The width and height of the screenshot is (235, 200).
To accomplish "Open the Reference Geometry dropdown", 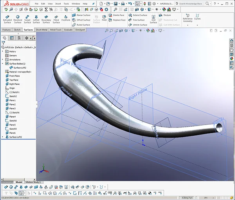I will 188,25.
